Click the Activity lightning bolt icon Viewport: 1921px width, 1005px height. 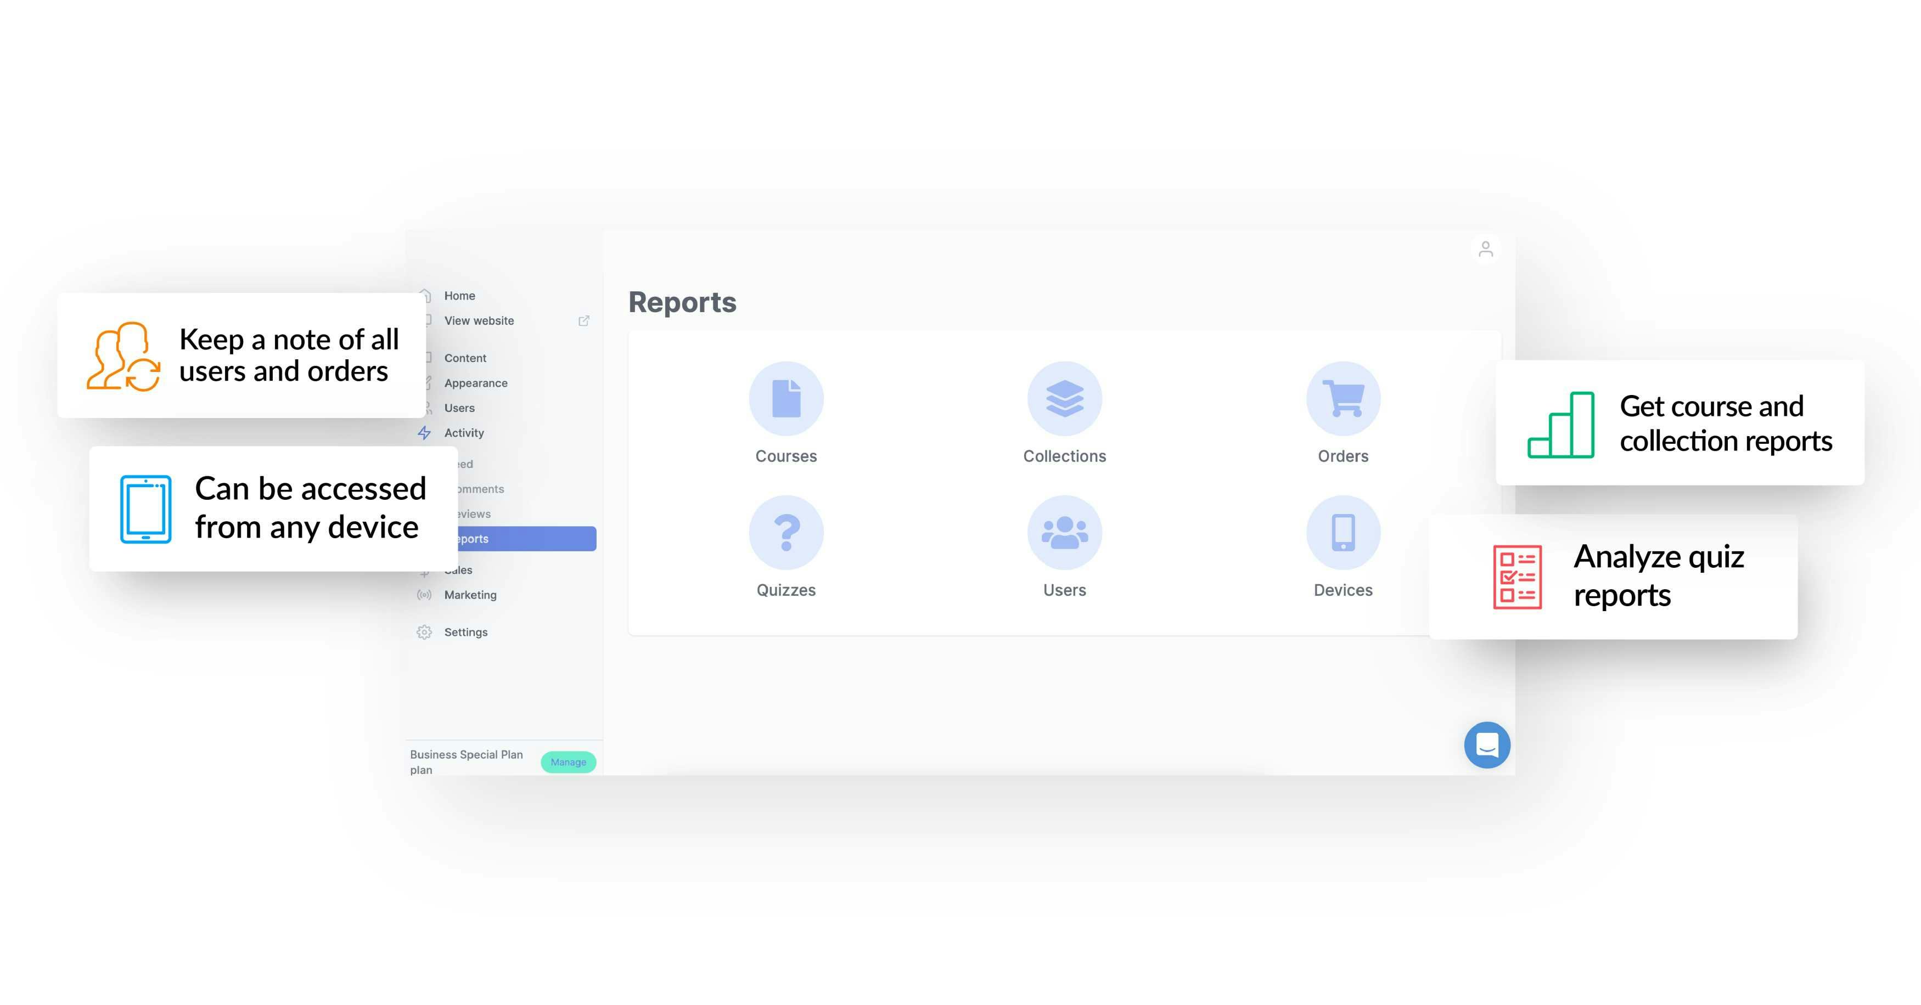click(424, 433)
